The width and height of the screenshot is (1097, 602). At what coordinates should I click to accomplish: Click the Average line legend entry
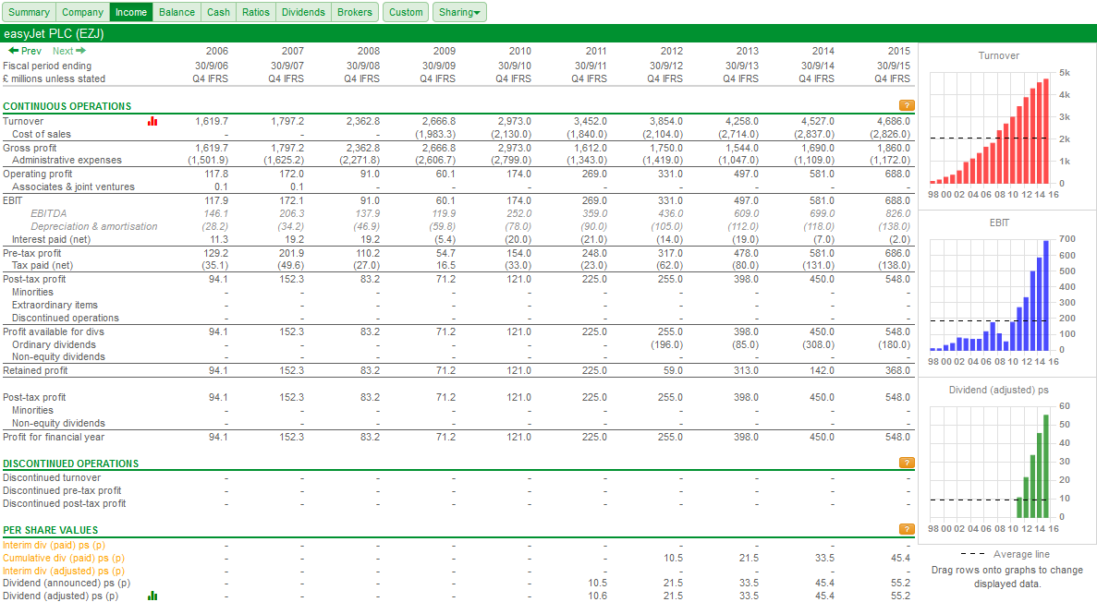1006,555
